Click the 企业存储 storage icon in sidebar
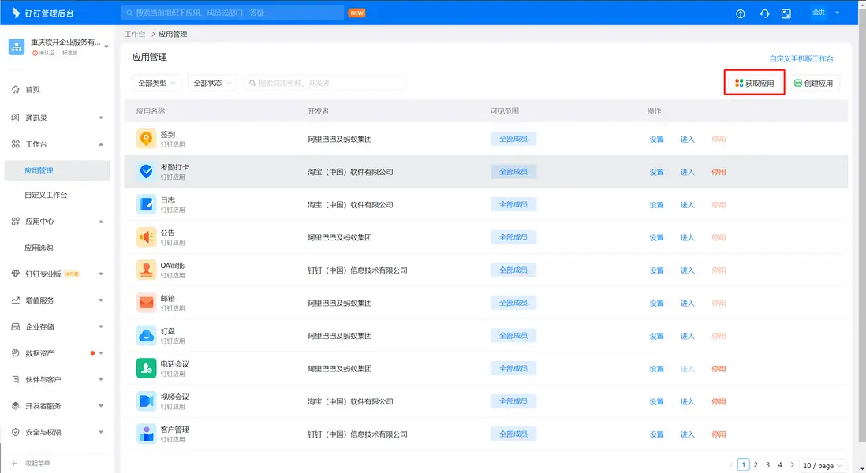The width and height of the screenshot is (866, 473). 16,326
